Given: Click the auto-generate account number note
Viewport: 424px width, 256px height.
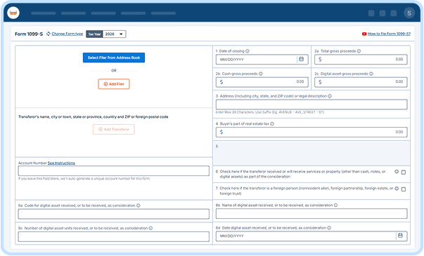Looking at the screenshot, I should 84,179.
